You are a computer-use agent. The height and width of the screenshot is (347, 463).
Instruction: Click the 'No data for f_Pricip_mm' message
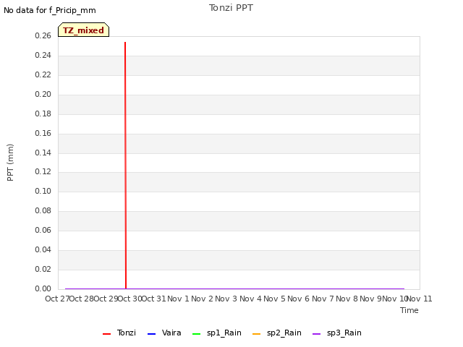50,10
